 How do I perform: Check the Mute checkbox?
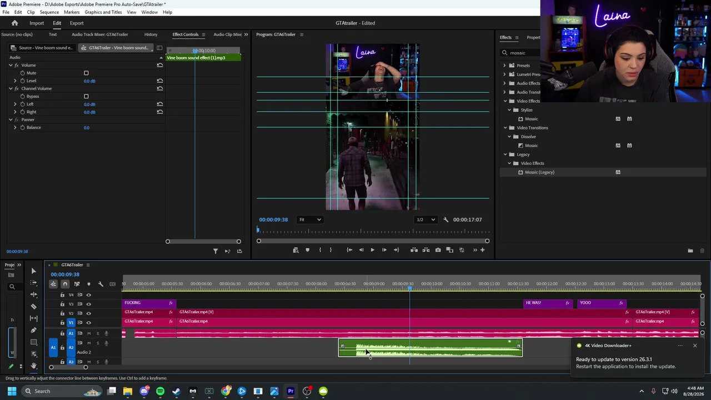(86, 73)
